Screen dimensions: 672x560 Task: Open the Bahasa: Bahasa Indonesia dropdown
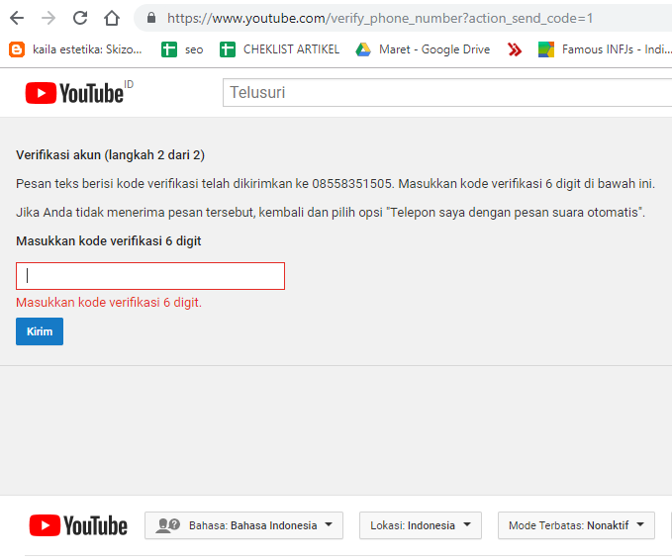(243, 525)
